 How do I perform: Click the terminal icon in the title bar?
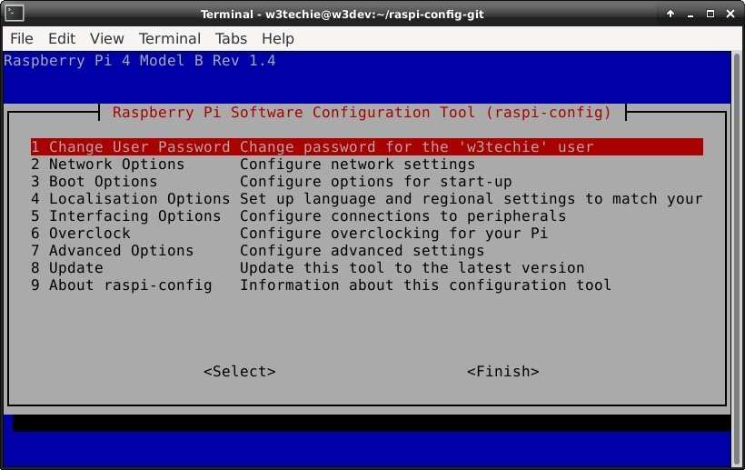pyautogui.click(x=15, y=14)
